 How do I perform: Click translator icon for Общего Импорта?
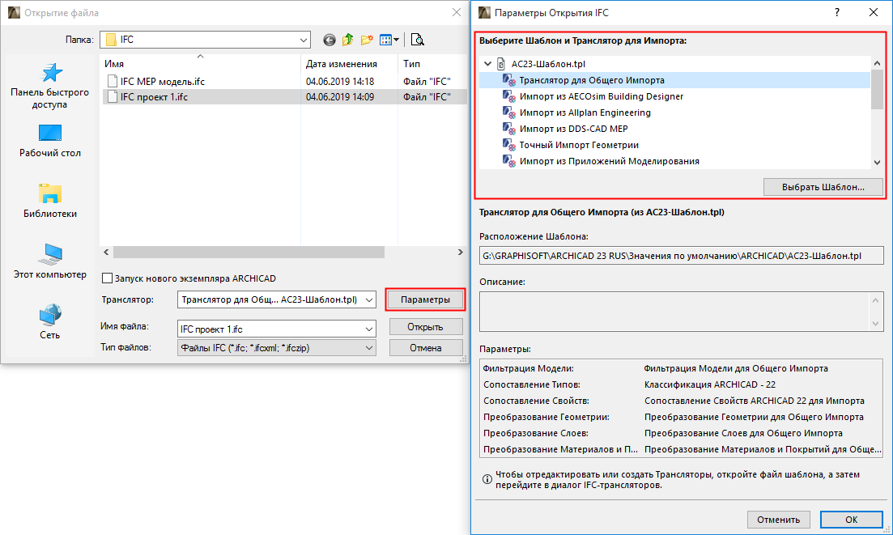tap(509, 80)
